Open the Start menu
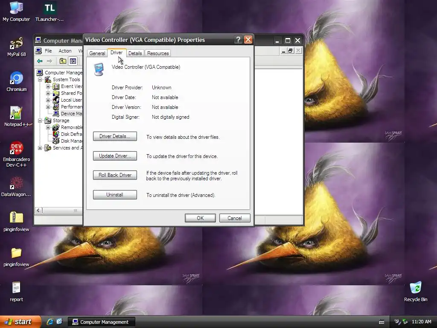 (x=20, y=322)
